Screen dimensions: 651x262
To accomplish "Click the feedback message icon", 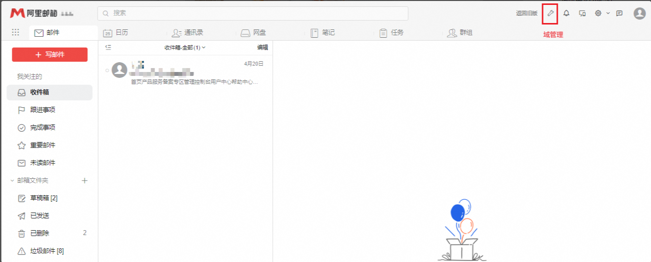I will pyautogui.click(x=619, y=13).
